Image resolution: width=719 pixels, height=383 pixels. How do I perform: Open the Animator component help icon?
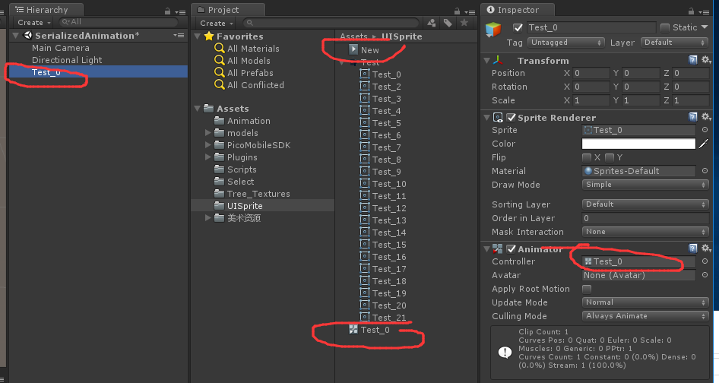[x=693, y=248]
